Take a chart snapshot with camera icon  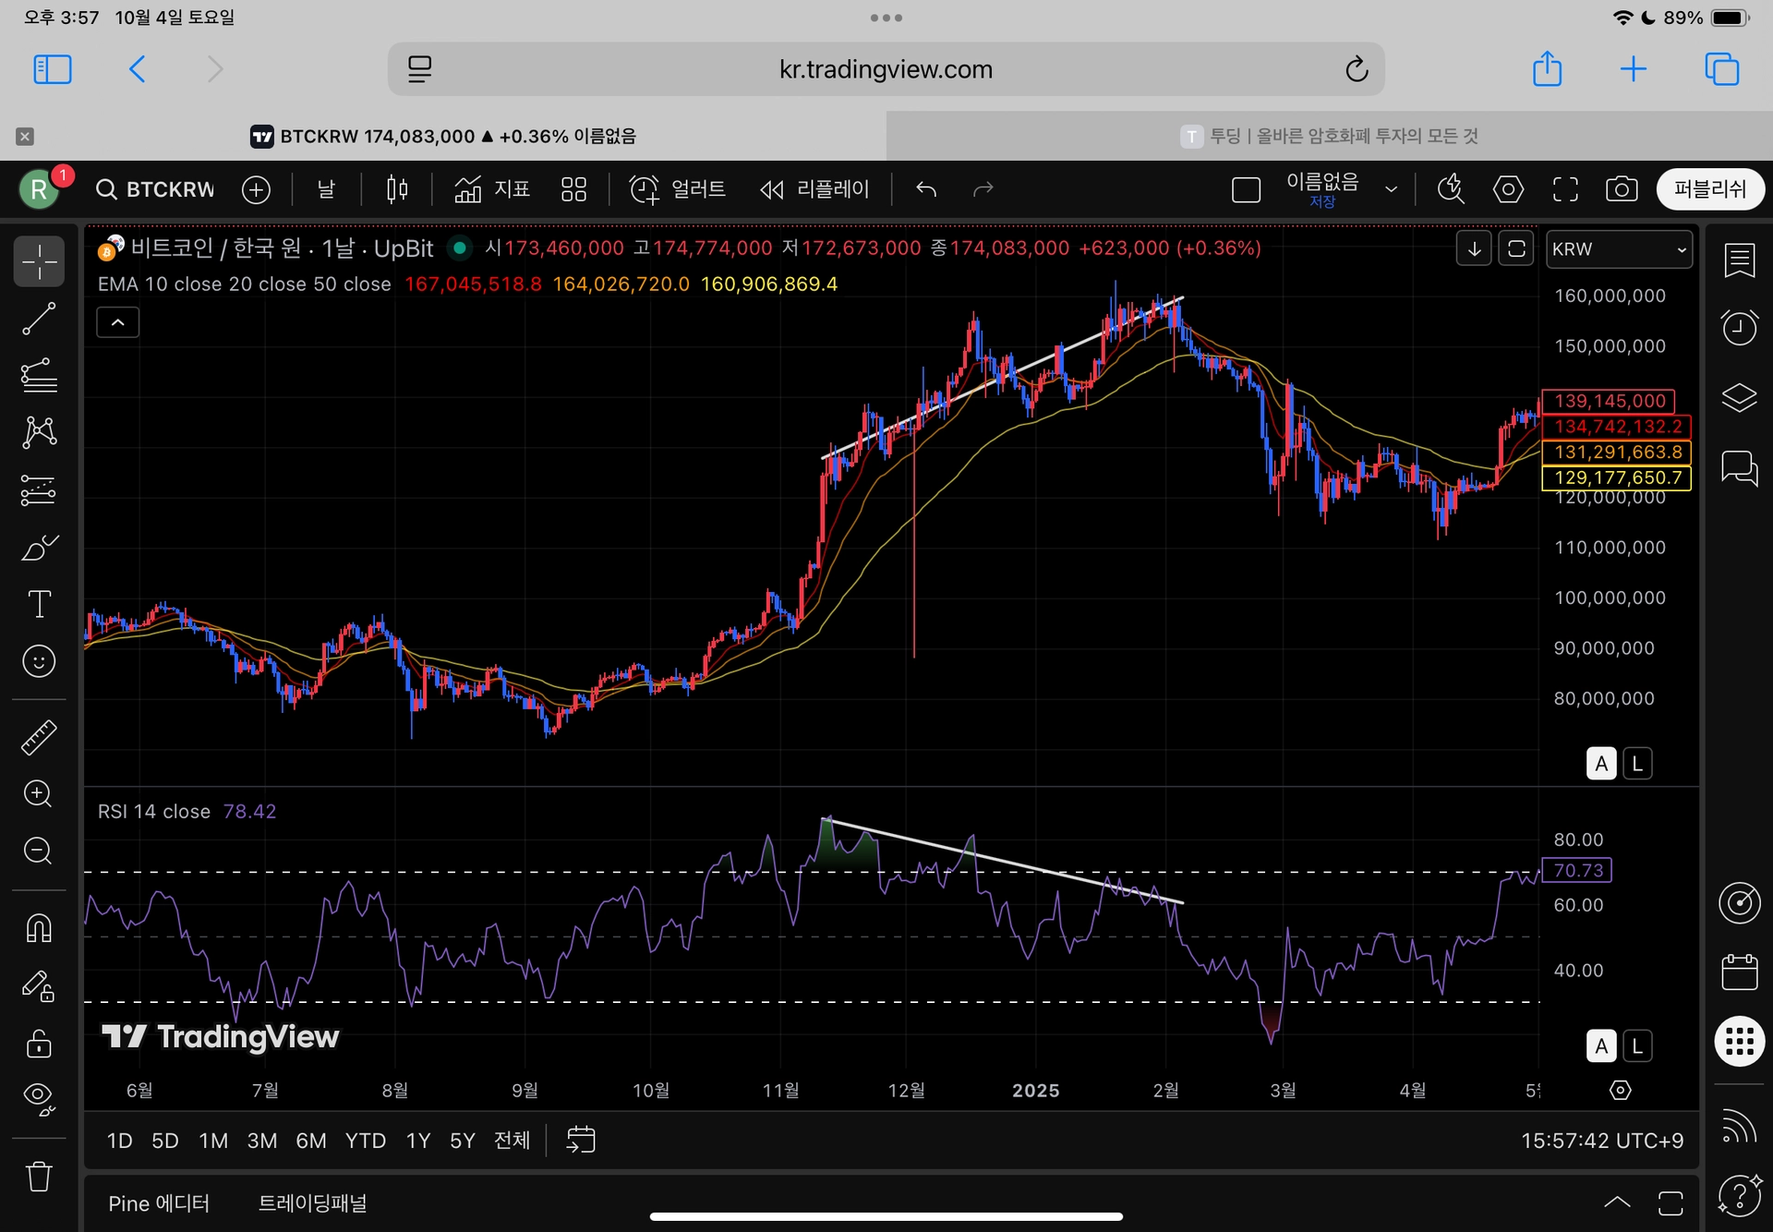(x=1622, y=189)
